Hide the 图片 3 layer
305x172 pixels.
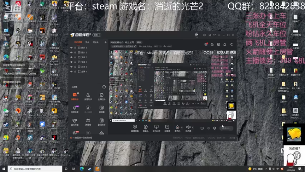pyautogui.click(x=71, y=47)
